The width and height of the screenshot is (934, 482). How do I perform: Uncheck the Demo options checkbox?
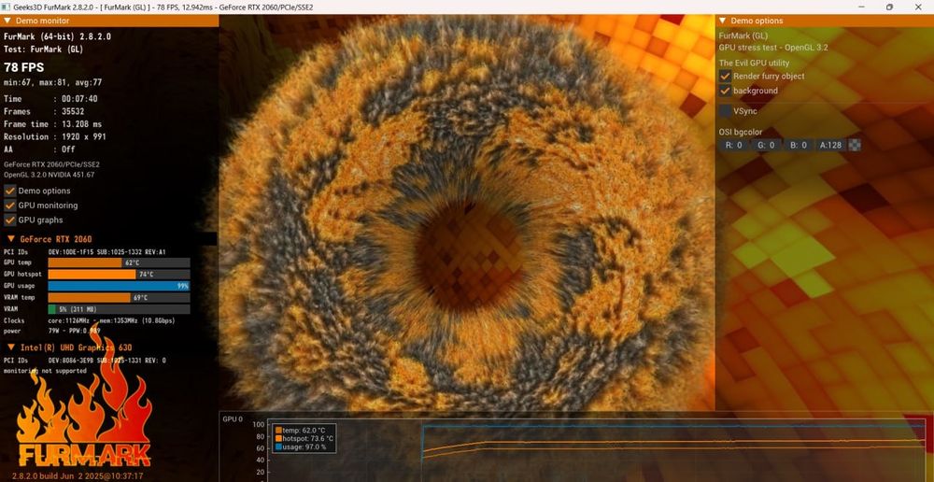[10, 191]
